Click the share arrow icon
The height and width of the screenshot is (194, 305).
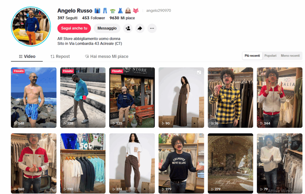pyautogui.click(x=140, y=28)
